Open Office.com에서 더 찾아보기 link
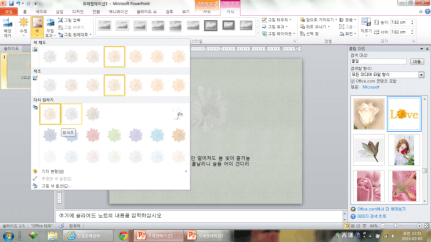The height and width of the screenshot is (242, 431). tap(382, 209)
